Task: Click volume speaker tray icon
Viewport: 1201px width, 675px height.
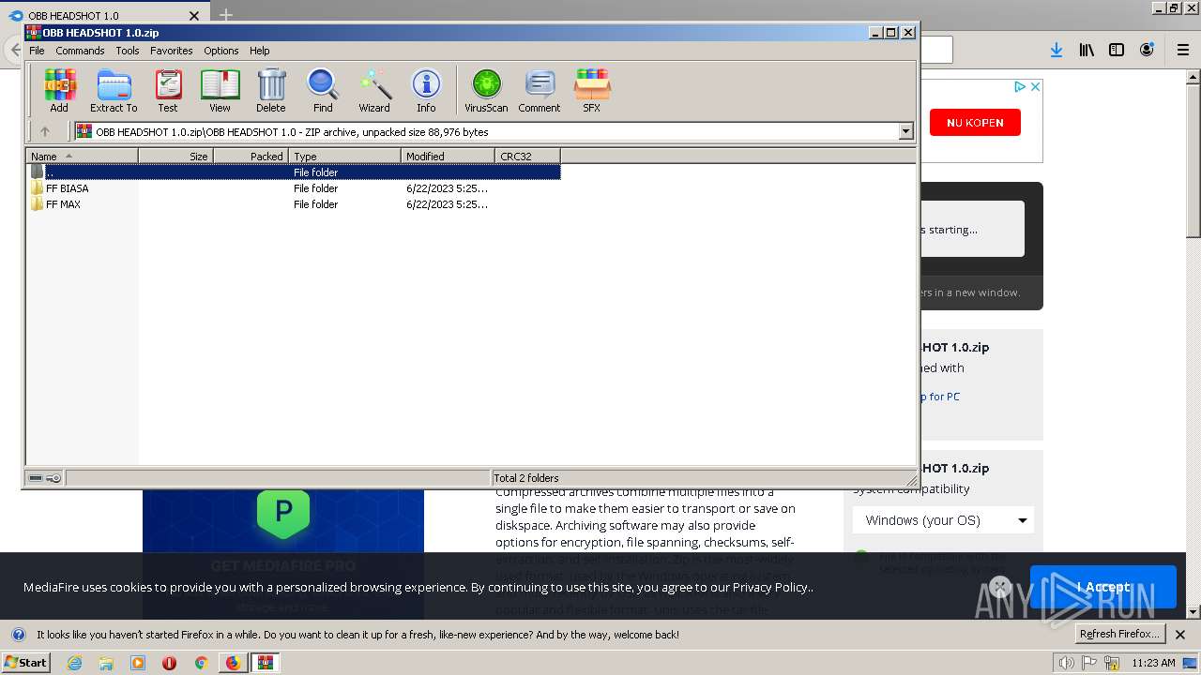Action: click(1067, 663)
